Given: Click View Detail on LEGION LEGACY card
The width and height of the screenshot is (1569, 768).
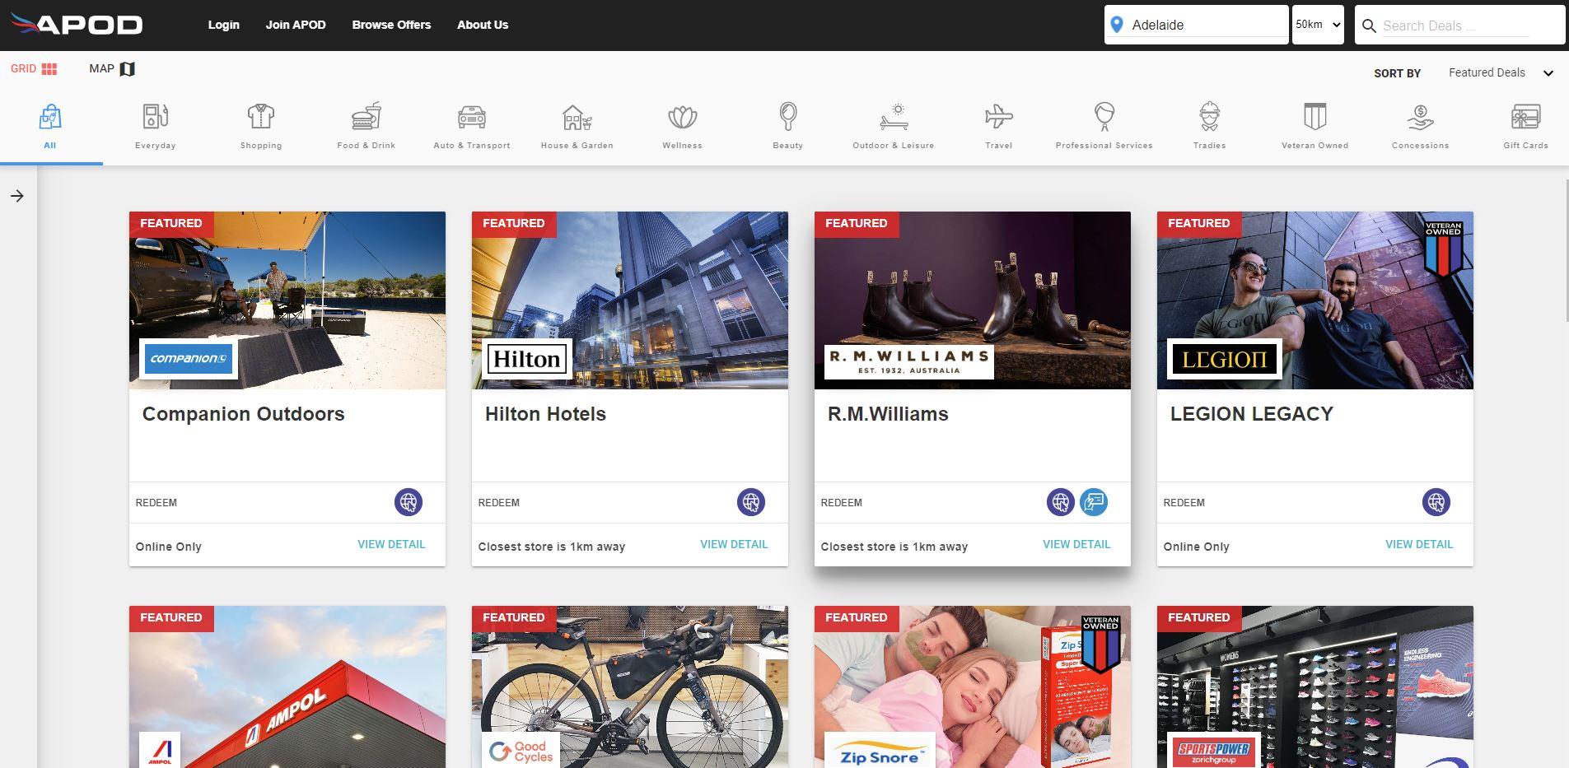Looking at the screenshot, I should [1418, 544].
